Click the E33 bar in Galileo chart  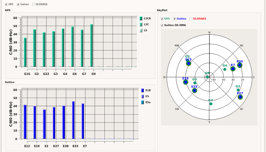73,120
